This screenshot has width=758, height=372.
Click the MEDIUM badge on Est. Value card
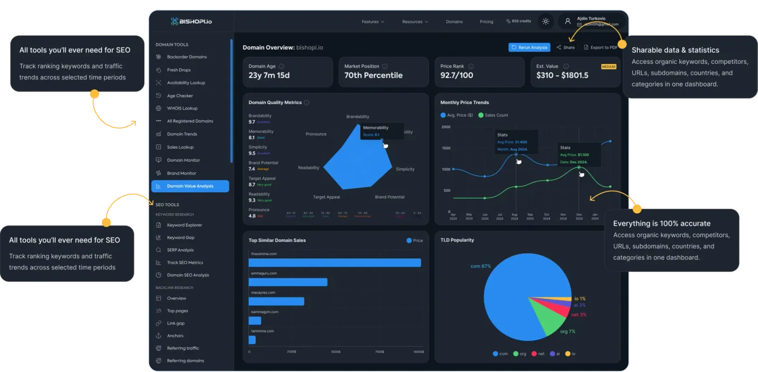[x=608, y=67]
